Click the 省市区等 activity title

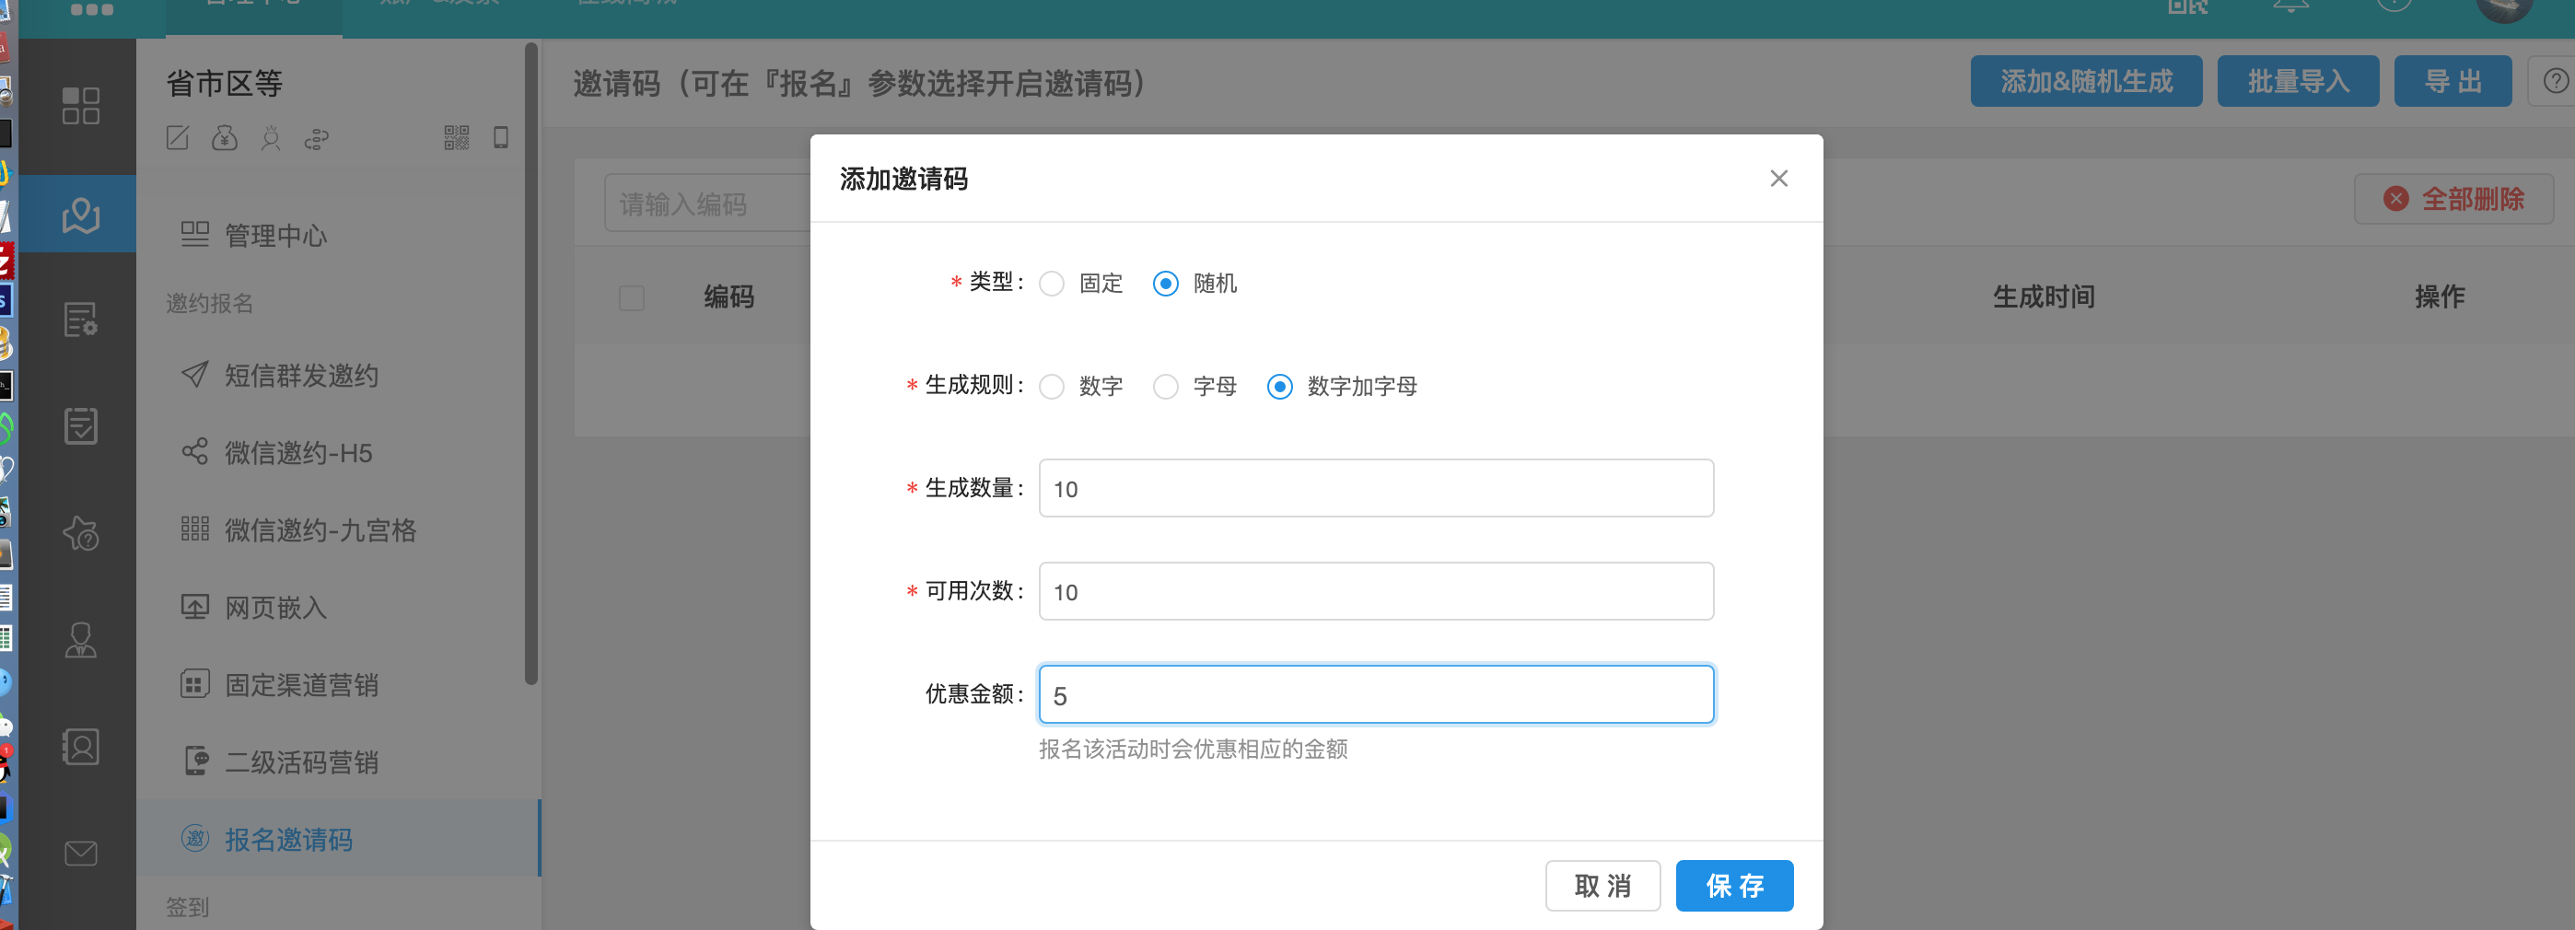(224, 84)
